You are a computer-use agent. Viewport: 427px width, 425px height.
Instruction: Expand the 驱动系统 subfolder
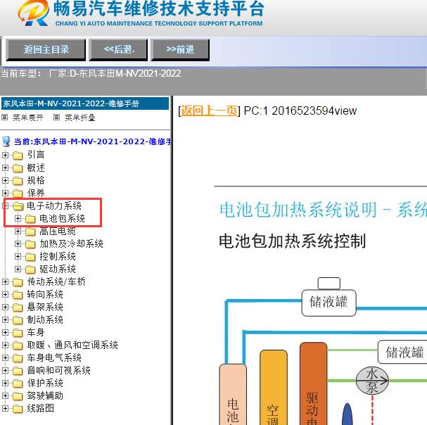tap(18, 269)
